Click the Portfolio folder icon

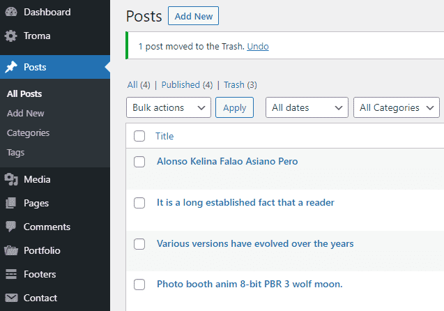[x=11, y=251]
